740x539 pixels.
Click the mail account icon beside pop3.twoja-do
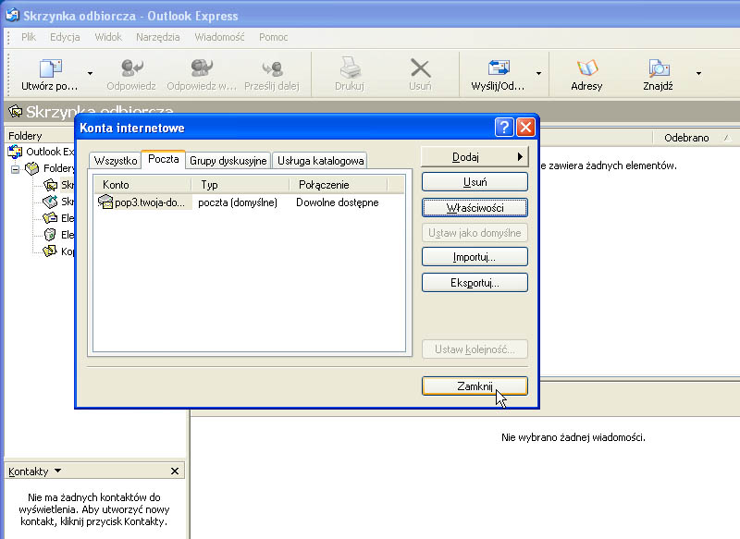[x=105, y=202]
